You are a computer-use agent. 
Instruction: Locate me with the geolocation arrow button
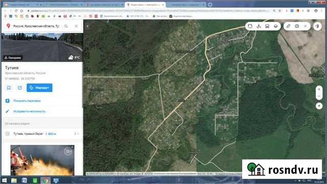319,106
